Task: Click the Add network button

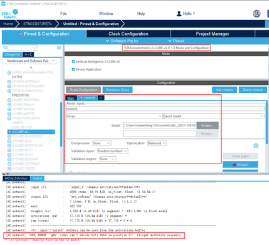Action: pos(225,90)
